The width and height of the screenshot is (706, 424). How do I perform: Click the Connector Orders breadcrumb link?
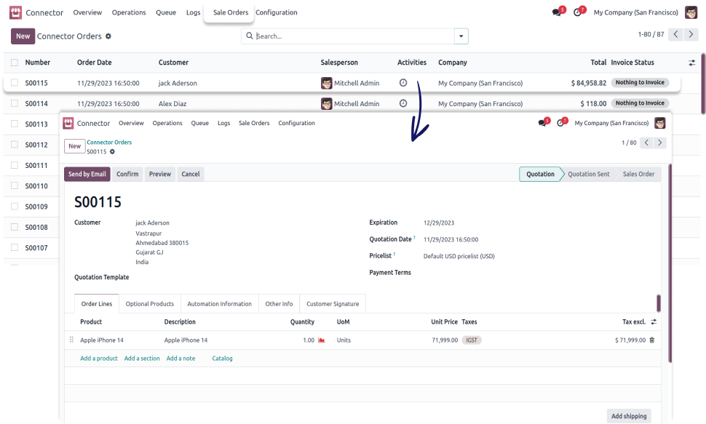(109, 143)
